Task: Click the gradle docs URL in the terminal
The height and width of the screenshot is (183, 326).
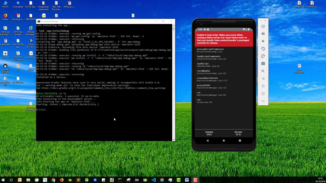Action: tap(104, 88)
